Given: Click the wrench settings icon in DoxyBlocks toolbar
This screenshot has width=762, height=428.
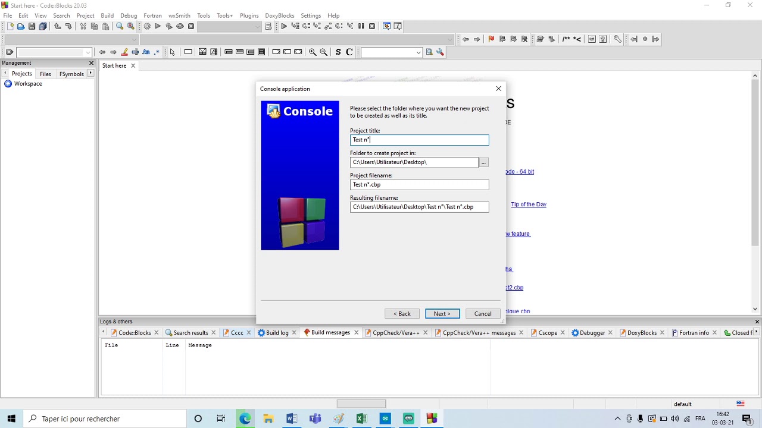Looking at the screenshot, I should coord(617,39).
